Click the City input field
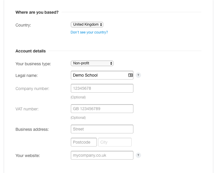The height and width of the screenshot is (173, 217). coord(115,142)
